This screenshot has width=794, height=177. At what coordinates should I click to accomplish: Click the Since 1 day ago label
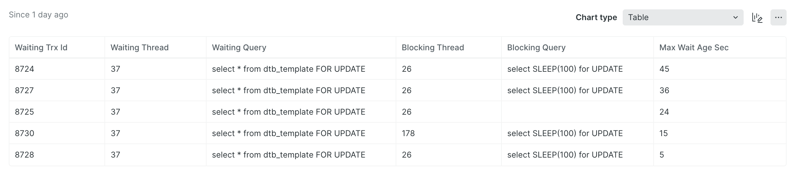[38, 15]
